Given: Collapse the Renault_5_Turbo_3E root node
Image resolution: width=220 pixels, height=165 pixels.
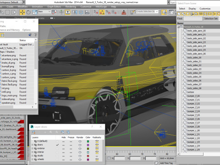Looking at the screenshot, I should (x=178, y=27).
